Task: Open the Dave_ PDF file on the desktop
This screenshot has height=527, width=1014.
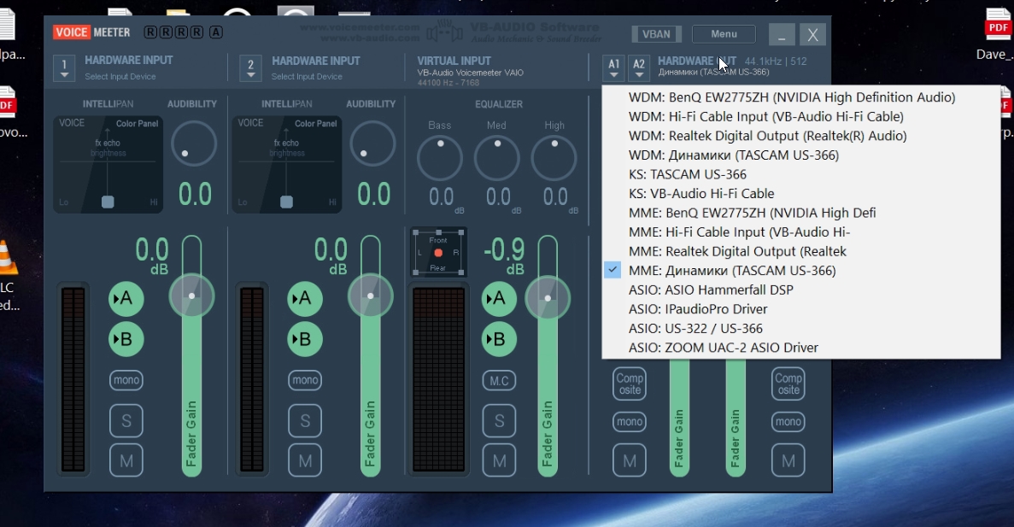Action: [995, 33]
